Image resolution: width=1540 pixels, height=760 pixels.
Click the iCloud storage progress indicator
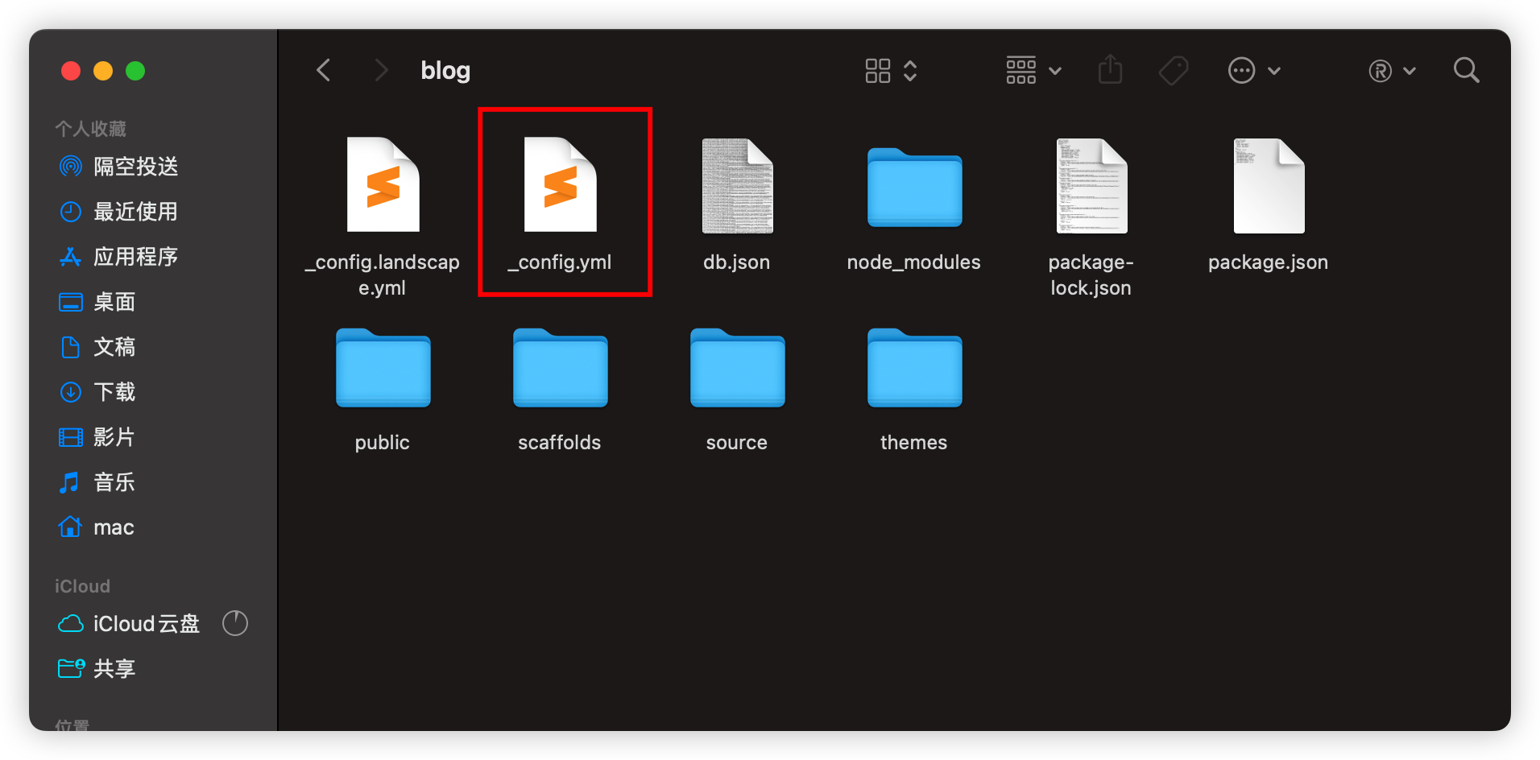pyautogui.click(x=235, y=623)
